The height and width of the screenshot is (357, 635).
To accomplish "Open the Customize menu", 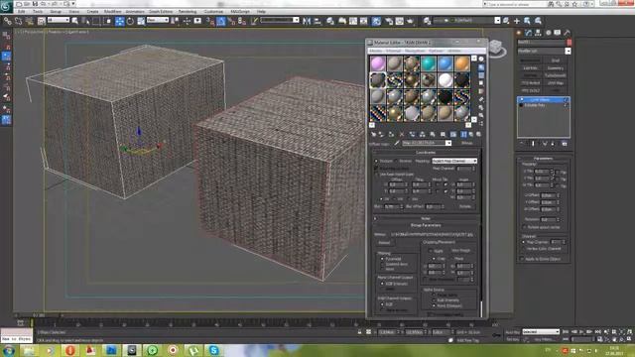I will click(213, 11).
